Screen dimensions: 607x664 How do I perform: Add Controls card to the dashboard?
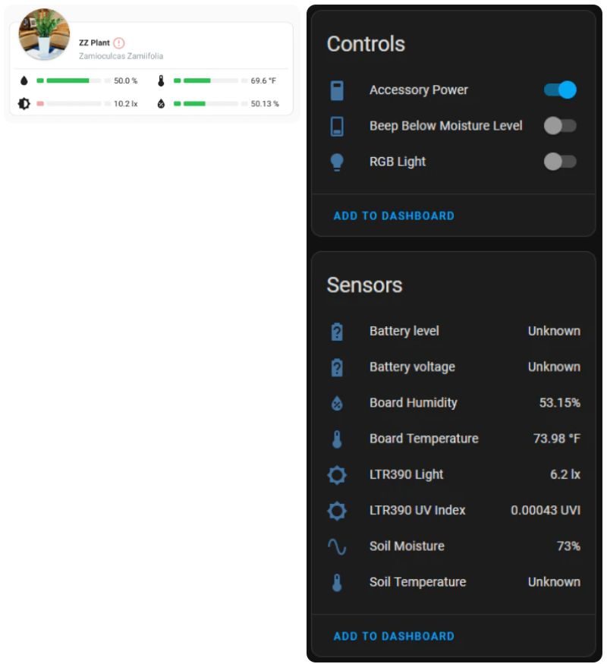[x=394, y=216]
